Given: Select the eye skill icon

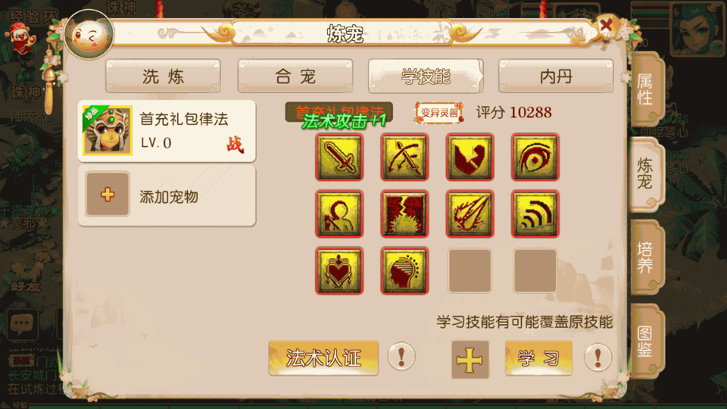Looking at the screenshot, I should coord(535,157).
